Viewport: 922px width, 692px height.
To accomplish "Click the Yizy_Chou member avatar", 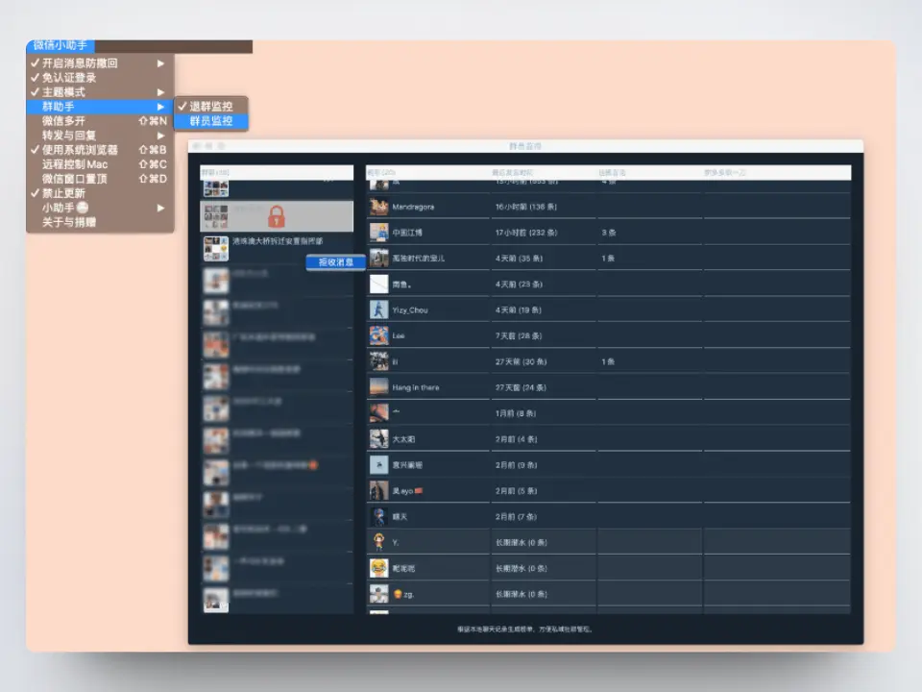I will click(x=379, y=310).
